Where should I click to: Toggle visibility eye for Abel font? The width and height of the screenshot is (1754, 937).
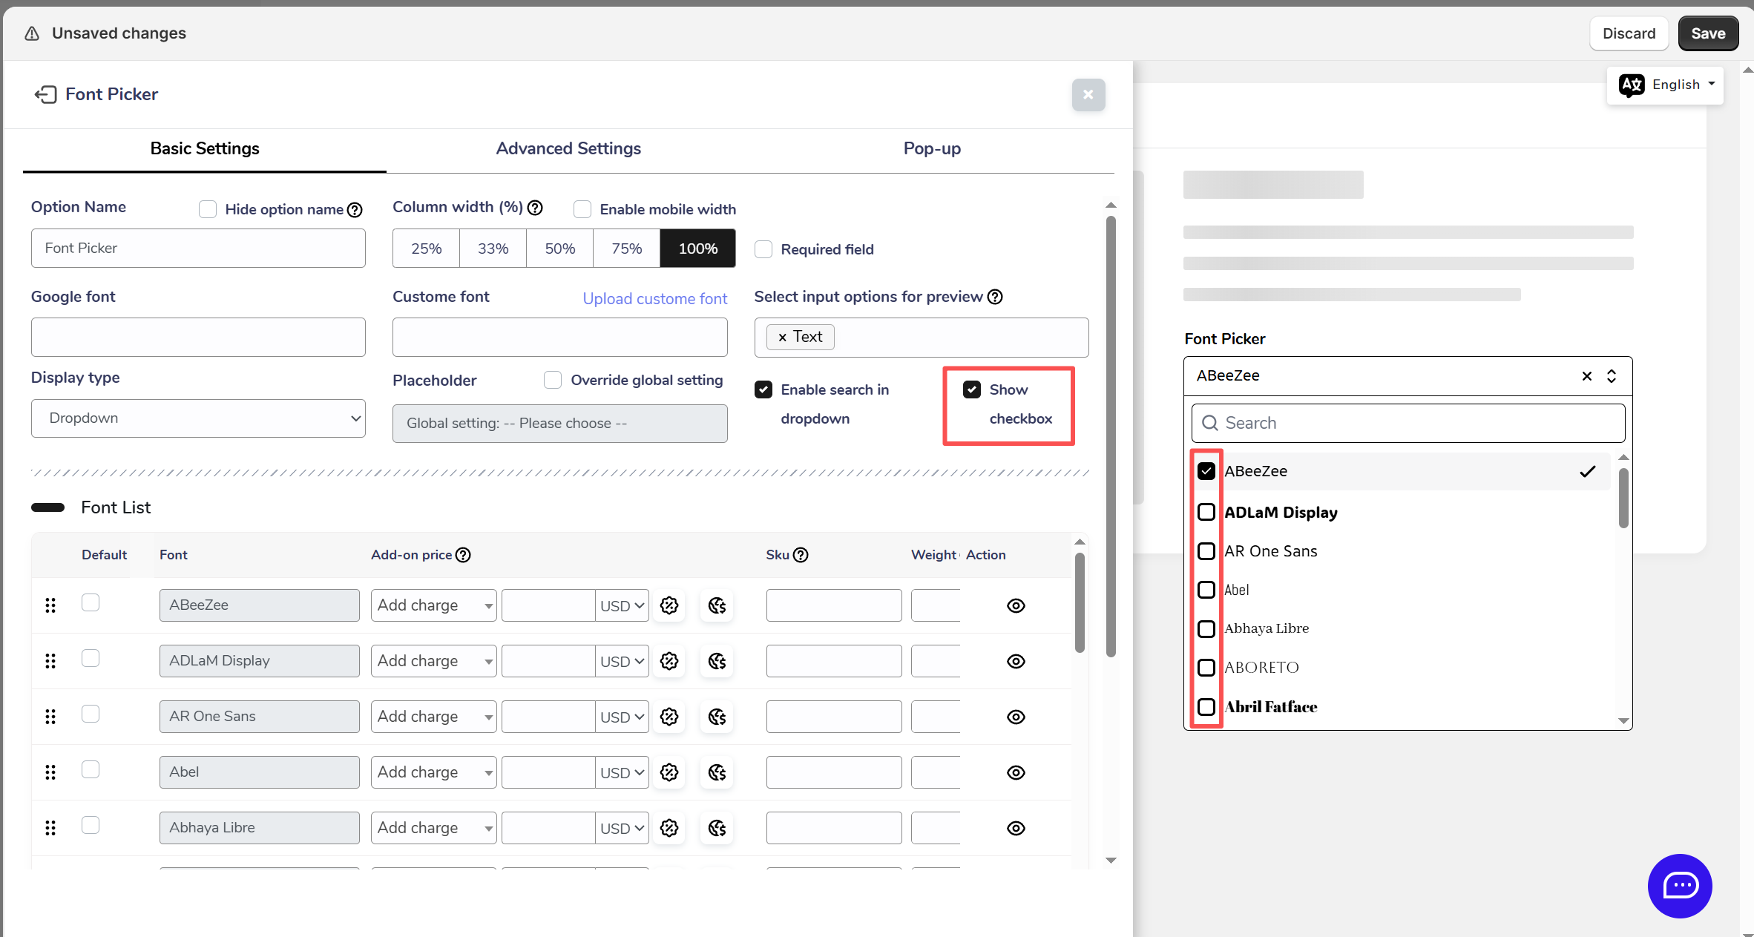pyautogui.click(x=1016, y=772)
